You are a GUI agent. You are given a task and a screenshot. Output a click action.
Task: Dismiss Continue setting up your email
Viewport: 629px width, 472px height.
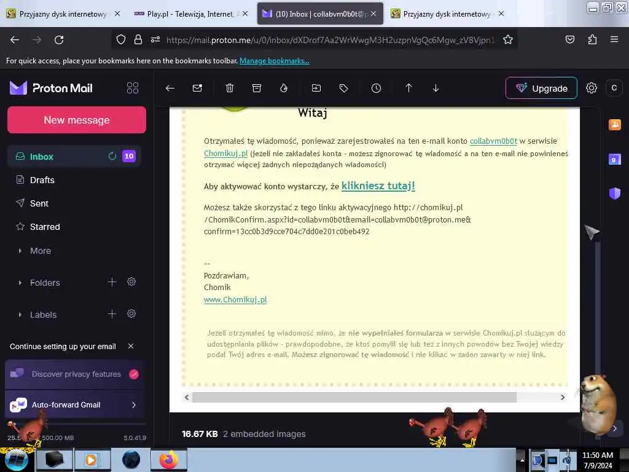click(131, 346)
